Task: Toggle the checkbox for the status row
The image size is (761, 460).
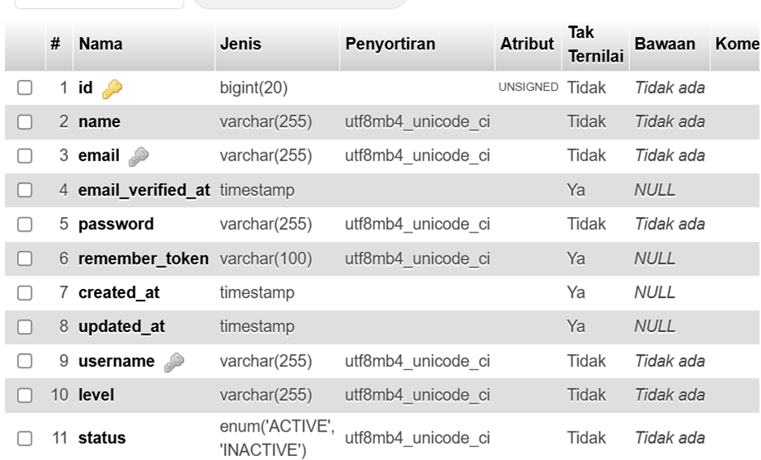Action: (x=24, y=438)
